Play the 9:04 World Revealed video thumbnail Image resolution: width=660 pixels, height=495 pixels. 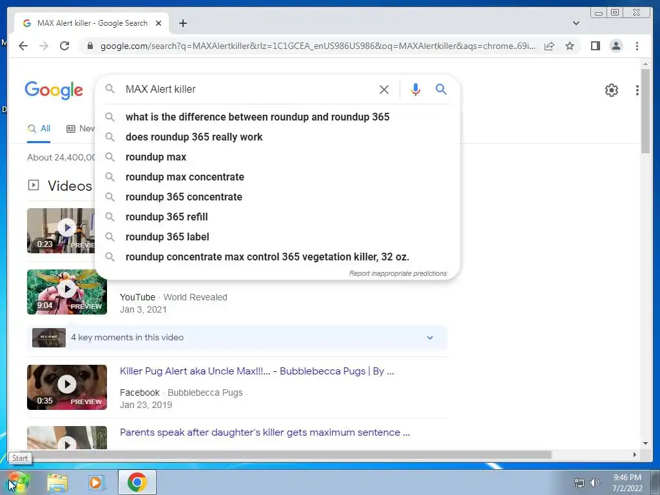click(67, 292)
